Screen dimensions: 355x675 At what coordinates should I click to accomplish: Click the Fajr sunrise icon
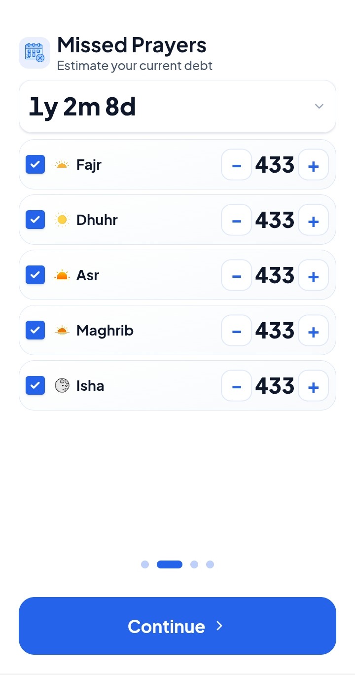62,165
